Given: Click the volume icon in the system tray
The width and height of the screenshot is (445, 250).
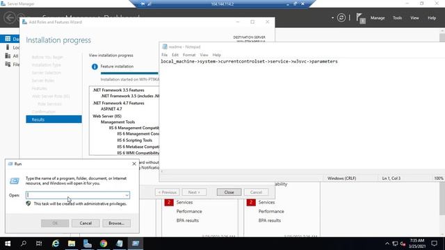Looking at the screenshot, I should [x=403, y=244].
